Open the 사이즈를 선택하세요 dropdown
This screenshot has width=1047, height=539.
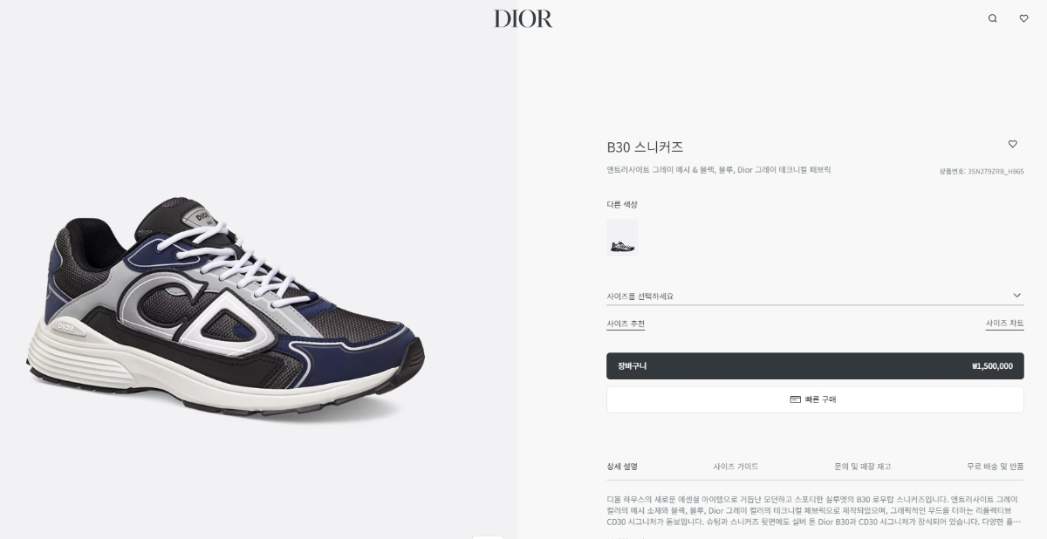(x=815, y=296)
